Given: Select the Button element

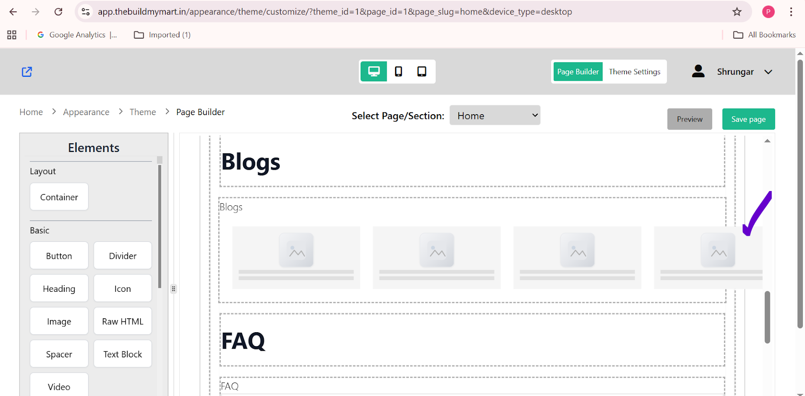Looking at the screenshot, I should (x=59, y=256).
